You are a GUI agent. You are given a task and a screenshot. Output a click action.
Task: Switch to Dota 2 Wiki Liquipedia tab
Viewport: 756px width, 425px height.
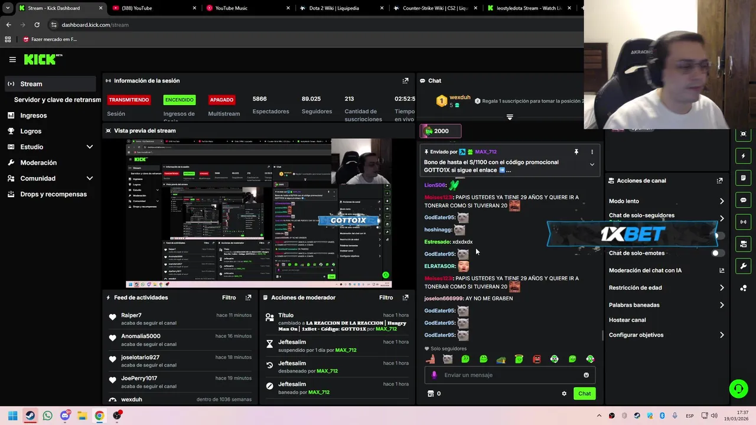[x=341, y=8]
